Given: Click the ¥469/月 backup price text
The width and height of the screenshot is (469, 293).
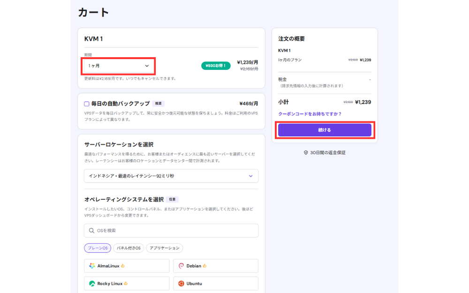Looking at the screenshot, I should click(249, 104).
